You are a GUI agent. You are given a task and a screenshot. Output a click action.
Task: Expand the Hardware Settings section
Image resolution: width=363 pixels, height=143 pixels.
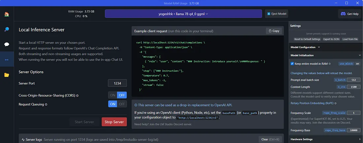[326, 139]
